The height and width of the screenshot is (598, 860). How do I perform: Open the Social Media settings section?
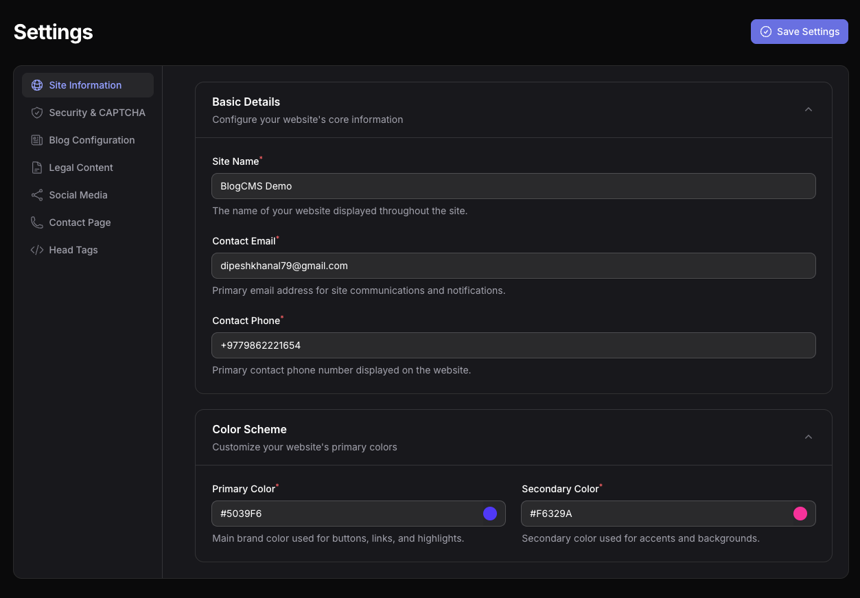coord(78,194)
